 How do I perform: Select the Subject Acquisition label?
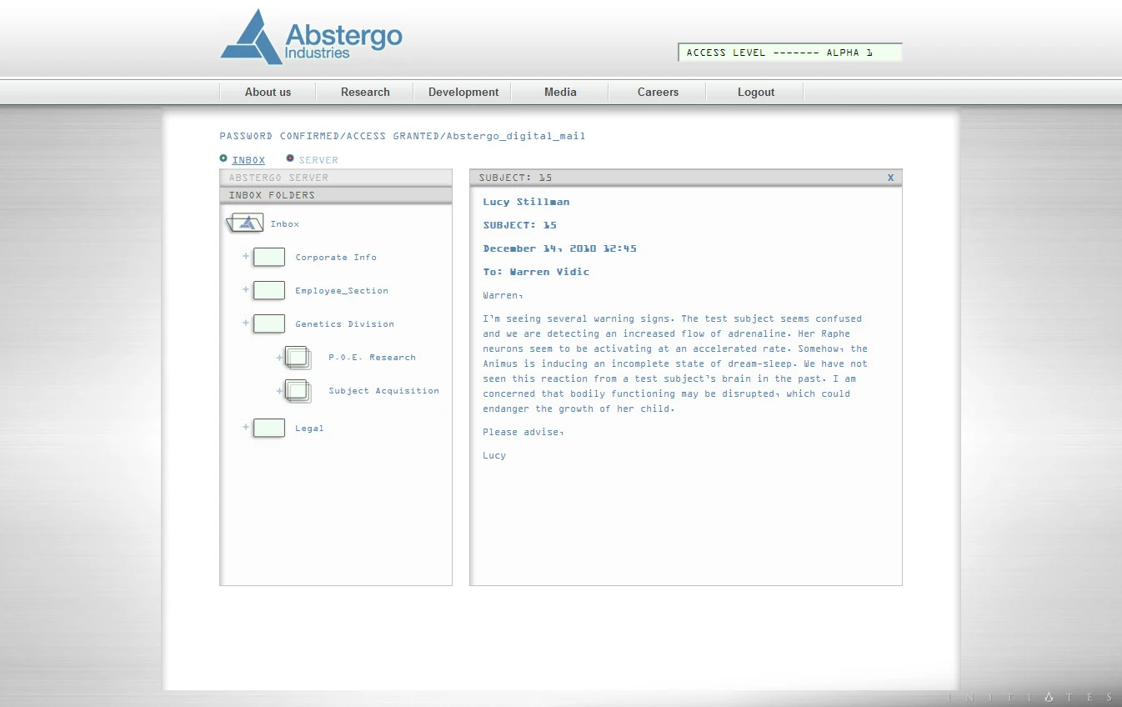pyautogui.click(x=383, y=391)
